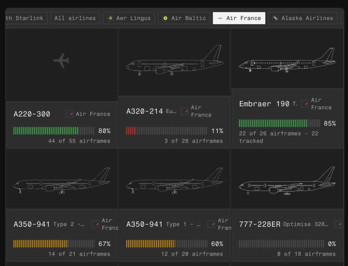The image size is (348, 266).
Task: Click the '12 of 20 airframes' text
Action: [192, 254]
